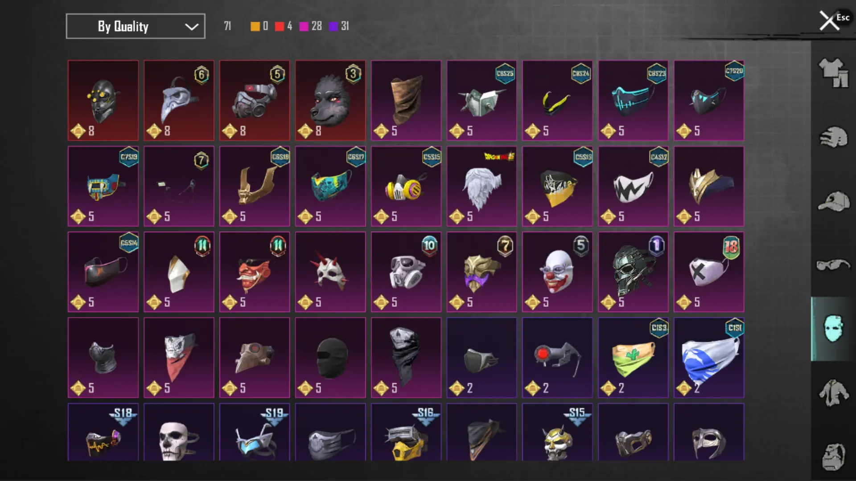The height and width of the screenshot is (481, 856).
Task: Close the inventory with the X icon
Action: point(829,20)
